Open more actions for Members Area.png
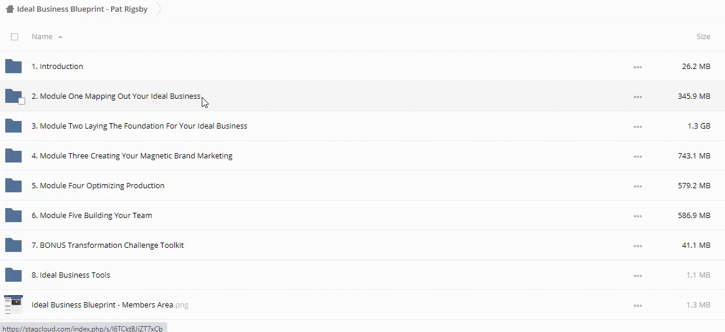Screen dimensions: 725x332 click(x=637, y=306)
